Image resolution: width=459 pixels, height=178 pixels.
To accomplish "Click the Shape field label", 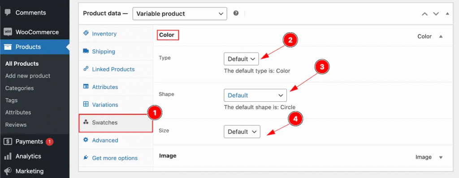I will pyautogui.click(x=166, y=95).
